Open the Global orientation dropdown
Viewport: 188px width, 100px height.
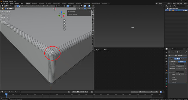click(x=59, y=6)
